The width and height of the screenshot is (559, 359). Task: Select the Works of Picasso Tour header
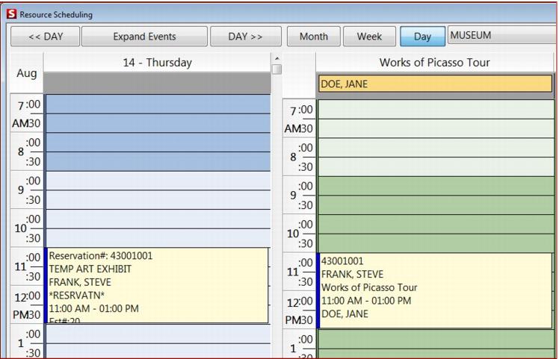(434, 63)
